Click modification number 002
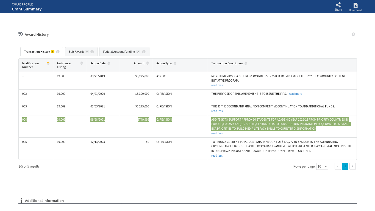This screenshot has width=375, height=211. coord(24,94)
